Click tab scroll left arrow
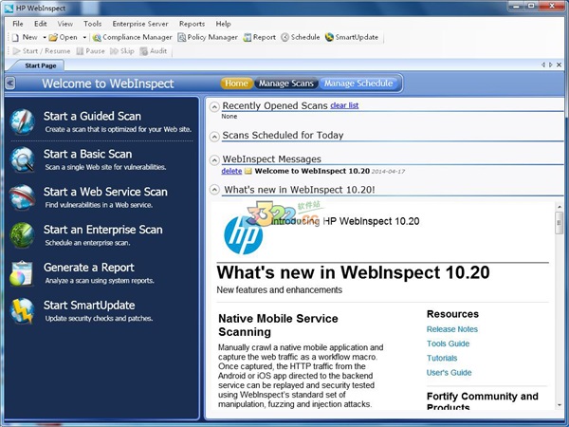 pyautogui.click(x=543, y=65)
